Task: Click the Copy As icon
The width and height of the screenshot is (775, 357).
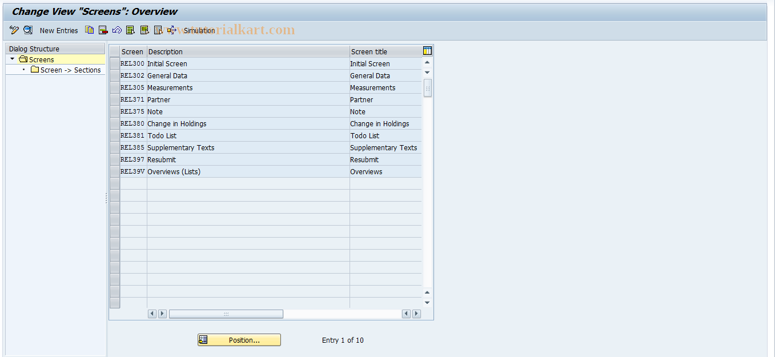Action: point(90,30)
